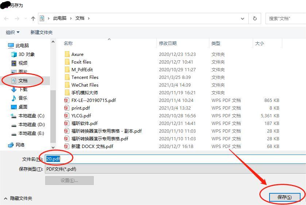Sort by 名称 column header
The image size is (306, 205).
coord(68,43)
